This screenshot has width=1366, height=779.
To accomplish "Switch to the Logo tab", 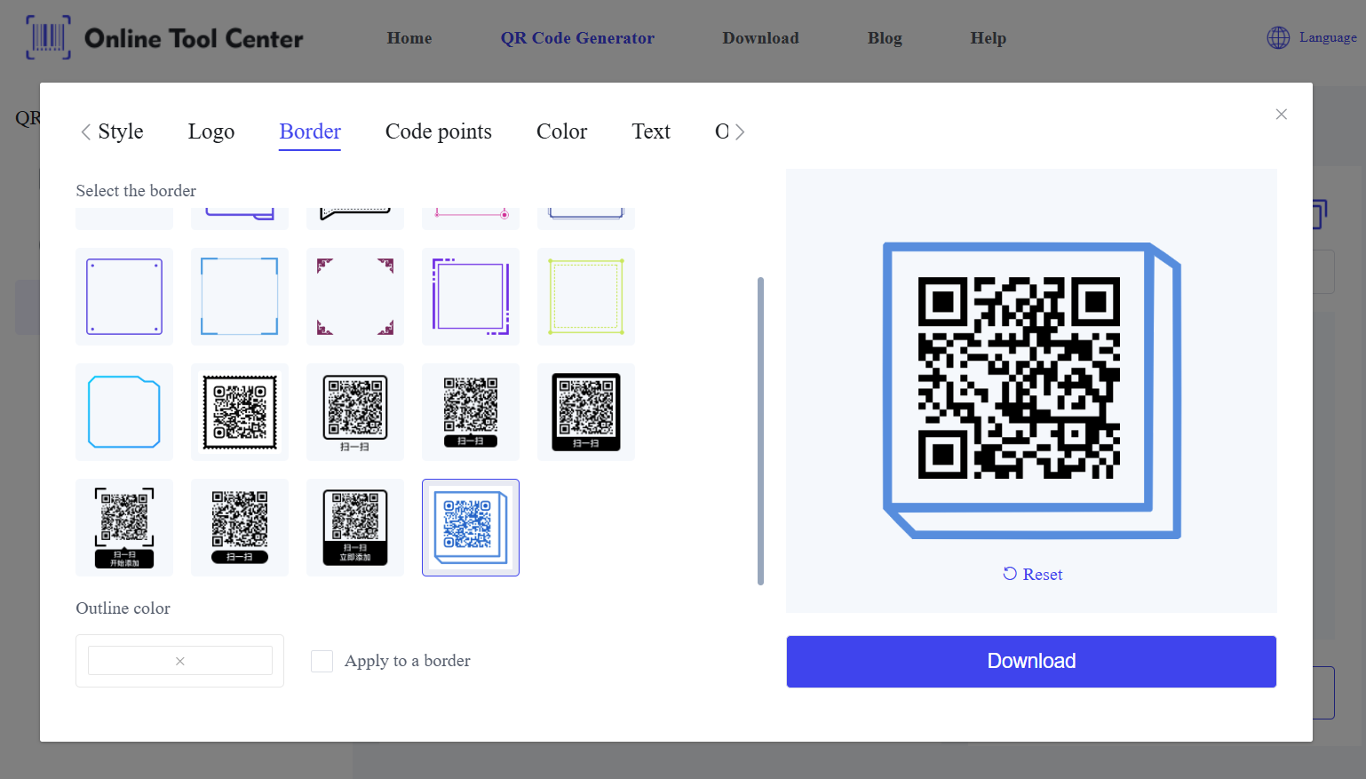I will 211,131.
